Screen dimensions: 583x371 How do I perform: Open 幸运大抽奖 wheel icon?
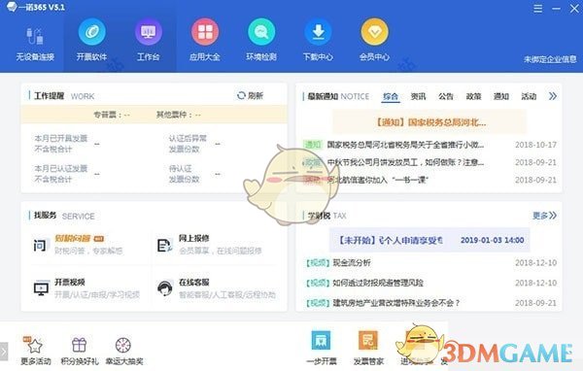tap(123, 346)
